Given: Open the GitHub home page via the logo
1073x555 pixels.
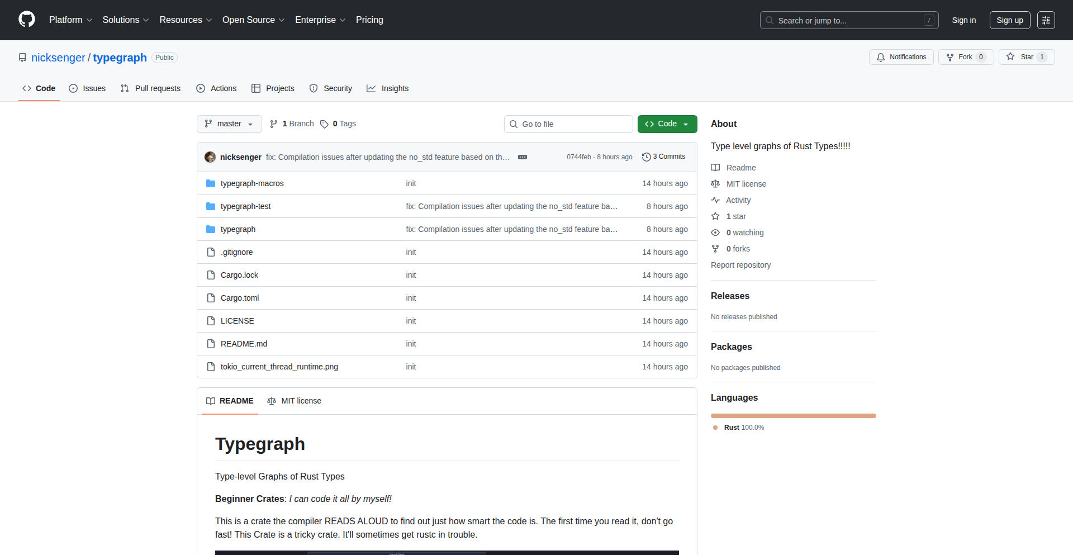Looking at the screenshot, I should pos(26,20).
